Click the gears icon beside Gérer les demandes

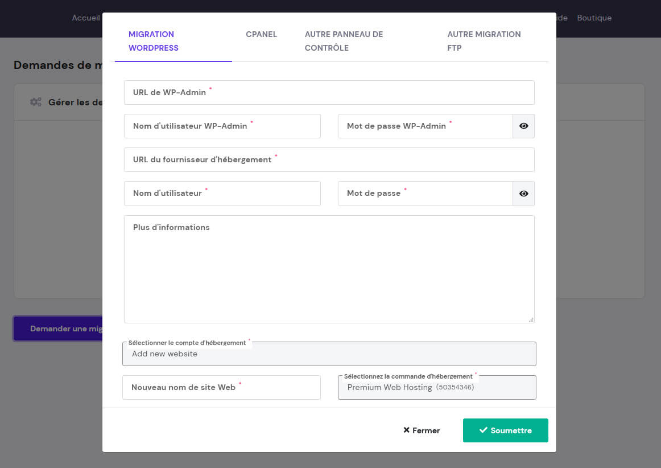tap(36, 102)
